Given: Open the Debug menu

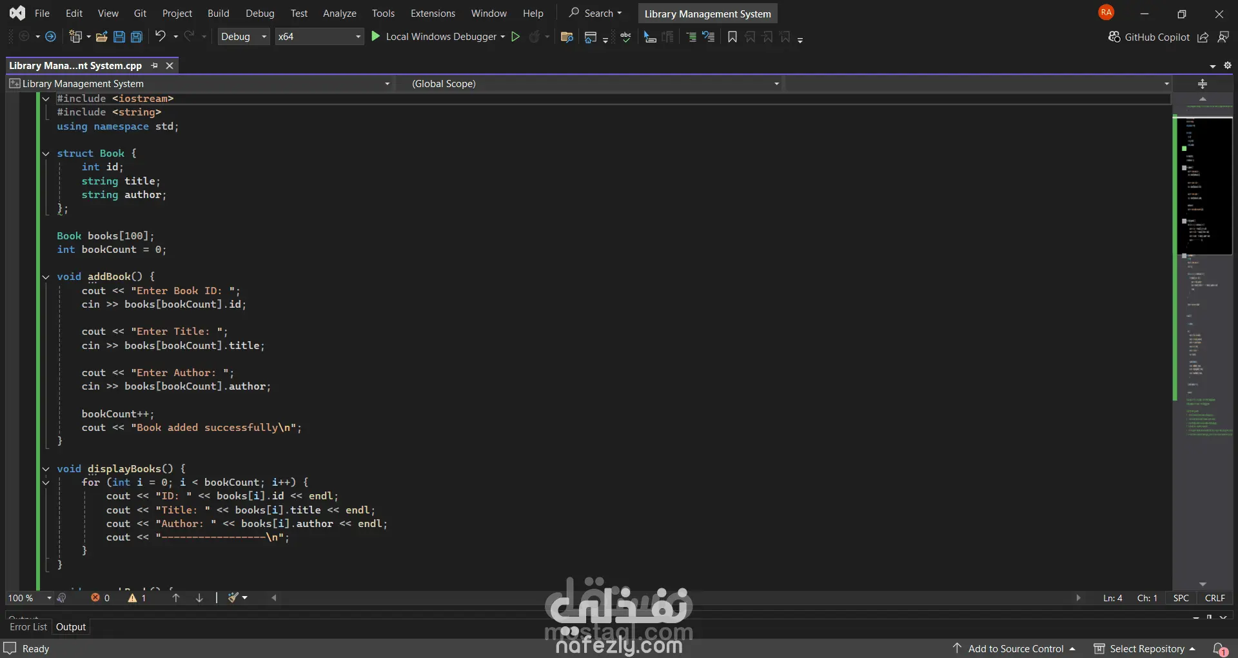Looking at the screenshot, I should [260, 14].
